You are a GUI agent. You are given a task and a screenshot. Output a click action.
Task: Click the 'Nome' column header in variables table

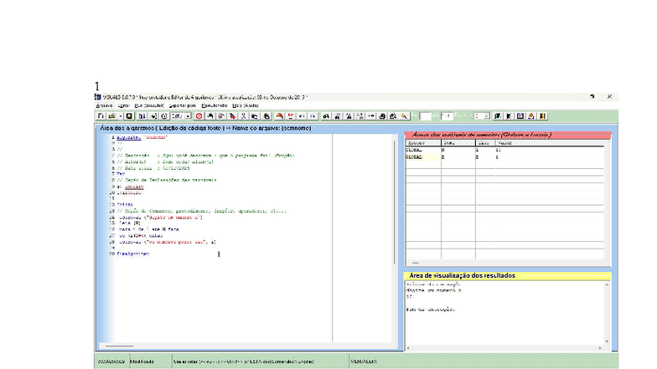coord(458,143)
